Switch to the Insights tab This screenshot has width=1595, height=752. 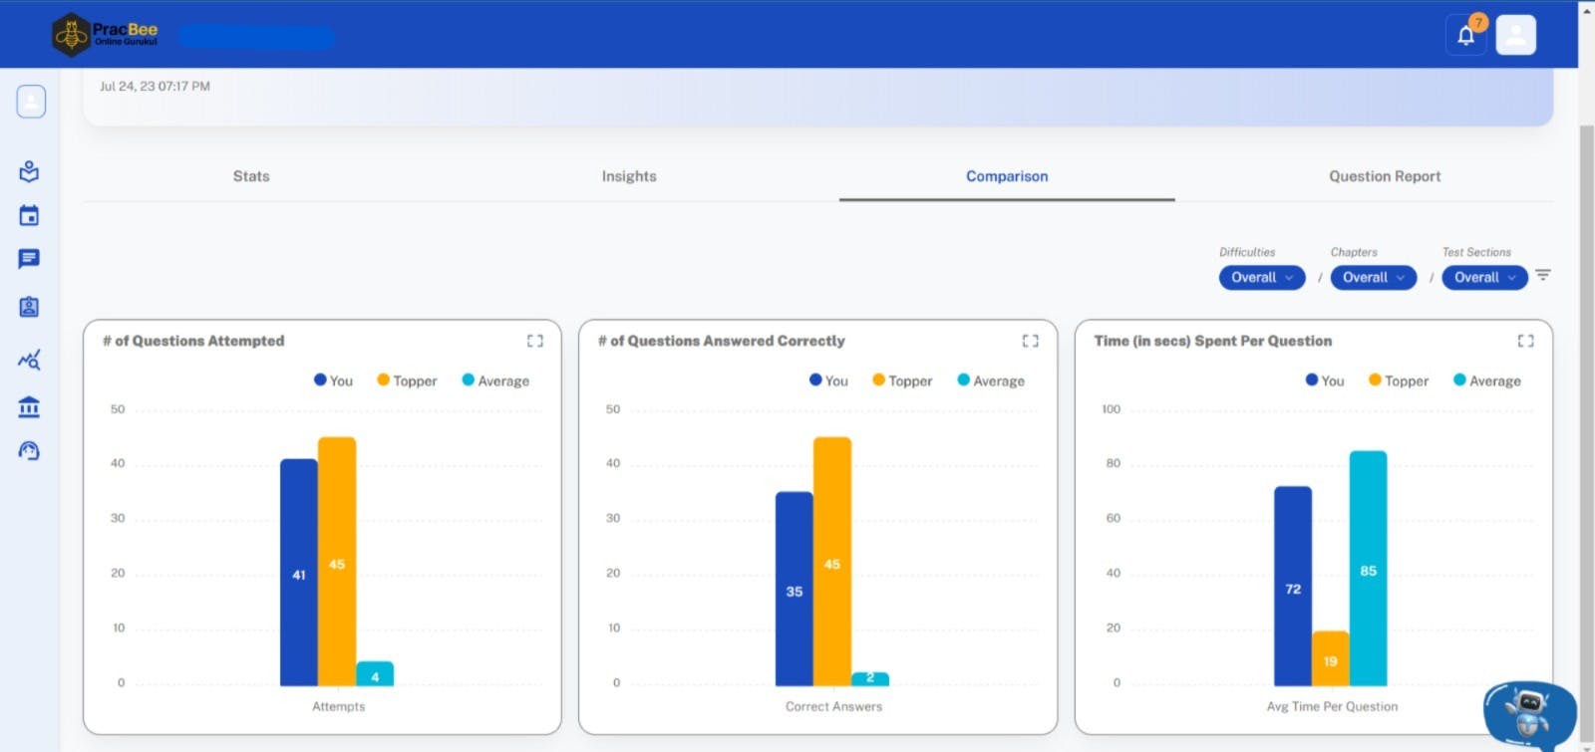[629, 176]
